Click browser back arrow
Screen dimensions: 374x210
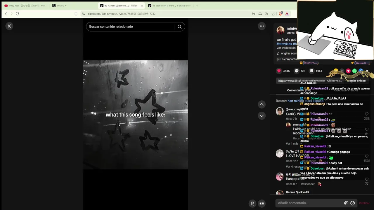[x=6, y=14]
